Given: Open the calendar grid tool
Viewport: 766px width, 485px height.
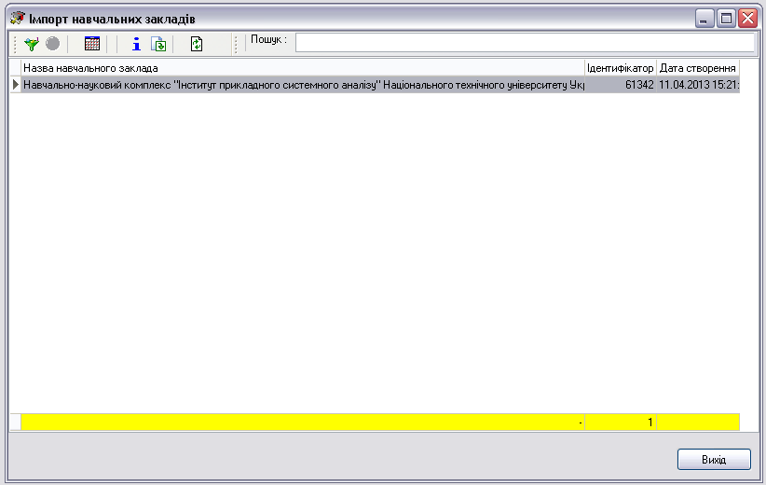Looking at the screenshot, I should pyautogui.click(x=92, y=44).
